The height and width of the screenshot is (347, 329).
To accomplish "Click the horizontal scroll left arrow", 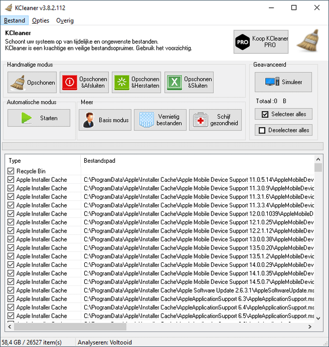I will tap(10, 326).
